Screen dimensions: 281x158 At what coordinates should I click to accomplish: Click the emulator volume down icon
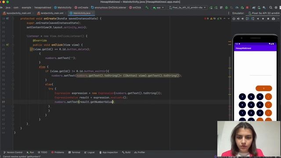point(242,18)
